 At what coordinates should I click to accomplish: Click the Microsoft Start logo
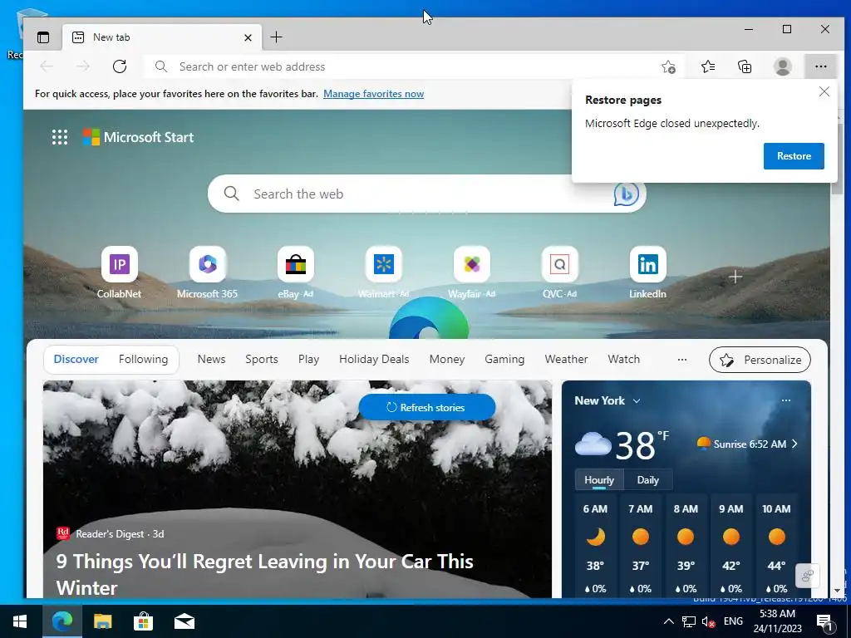(138, 137)
